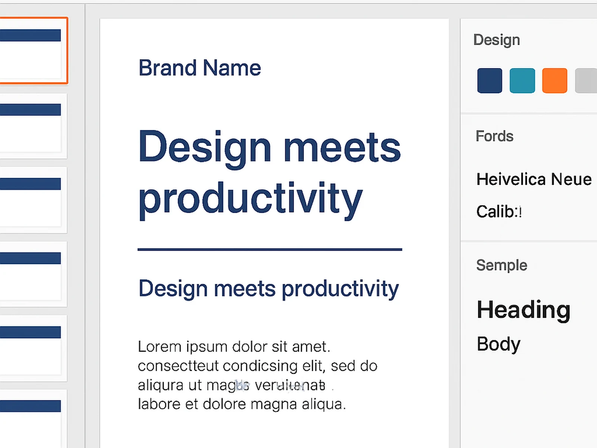Apply the Heading style sample
Viewport: 597px width, 448px height.
[x=523, y=309]
